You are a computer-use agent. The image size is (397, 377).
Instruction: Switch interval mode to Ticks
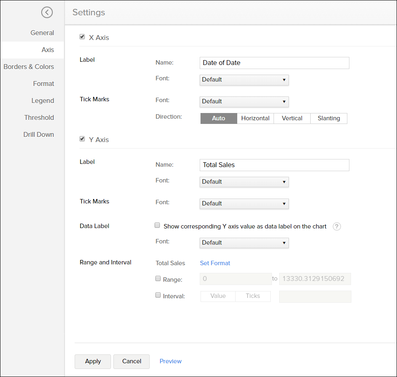pyautogui.click(x=253, y=296)
